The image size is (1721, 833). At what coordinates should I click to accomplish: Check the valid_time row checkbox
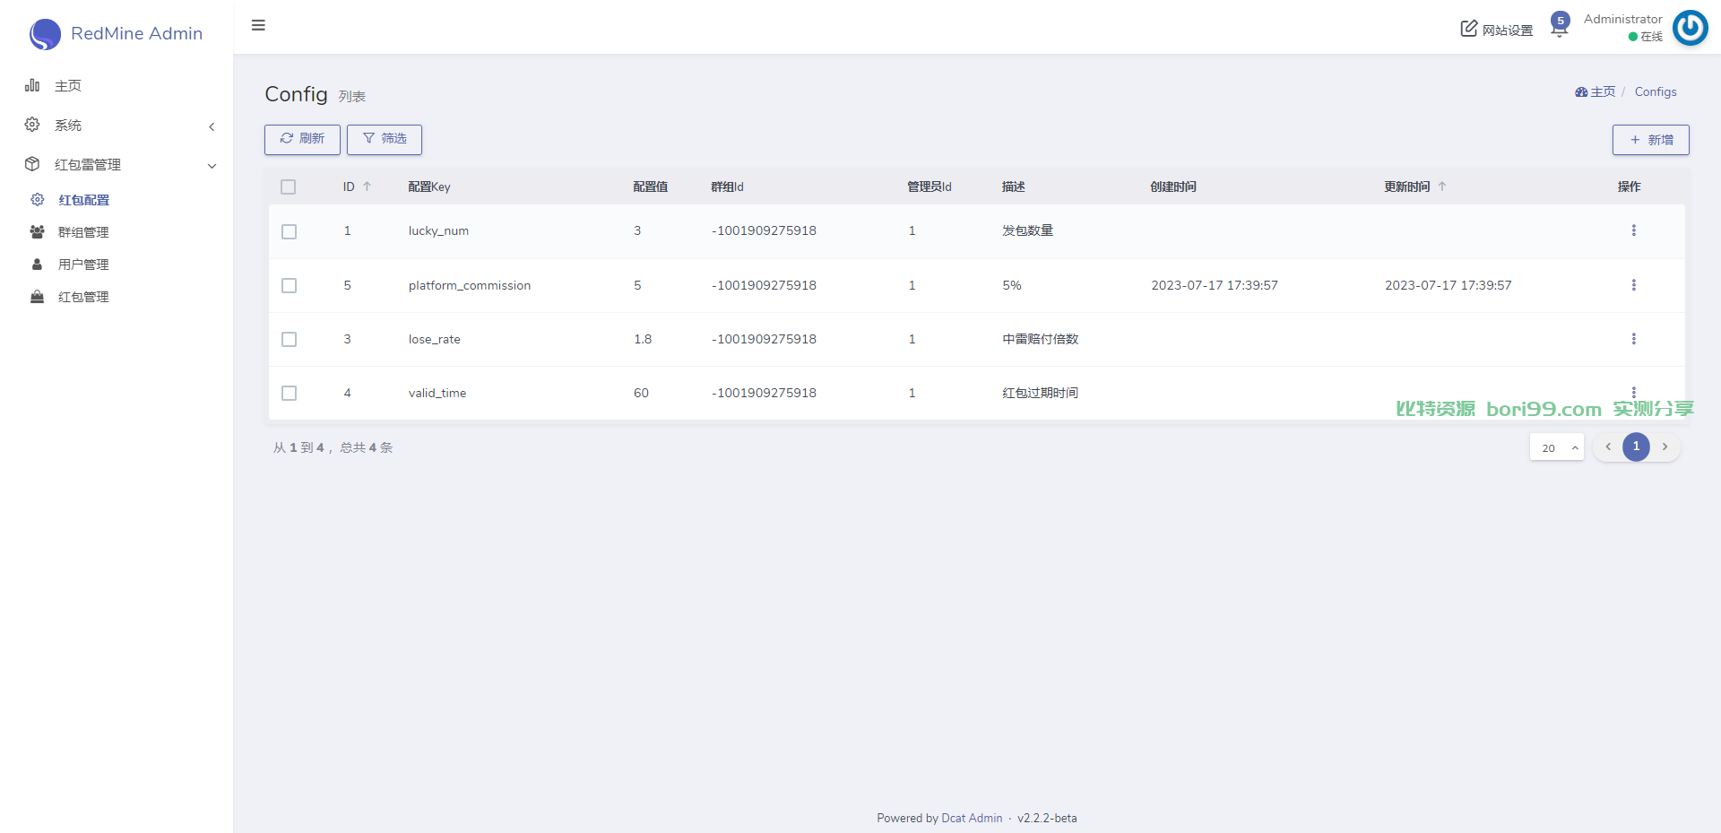289,393
